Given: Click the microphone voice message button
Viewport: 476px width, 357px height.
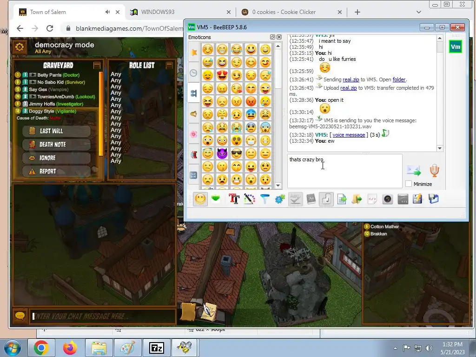Looking at the screenshot, I should click(435, 171).
